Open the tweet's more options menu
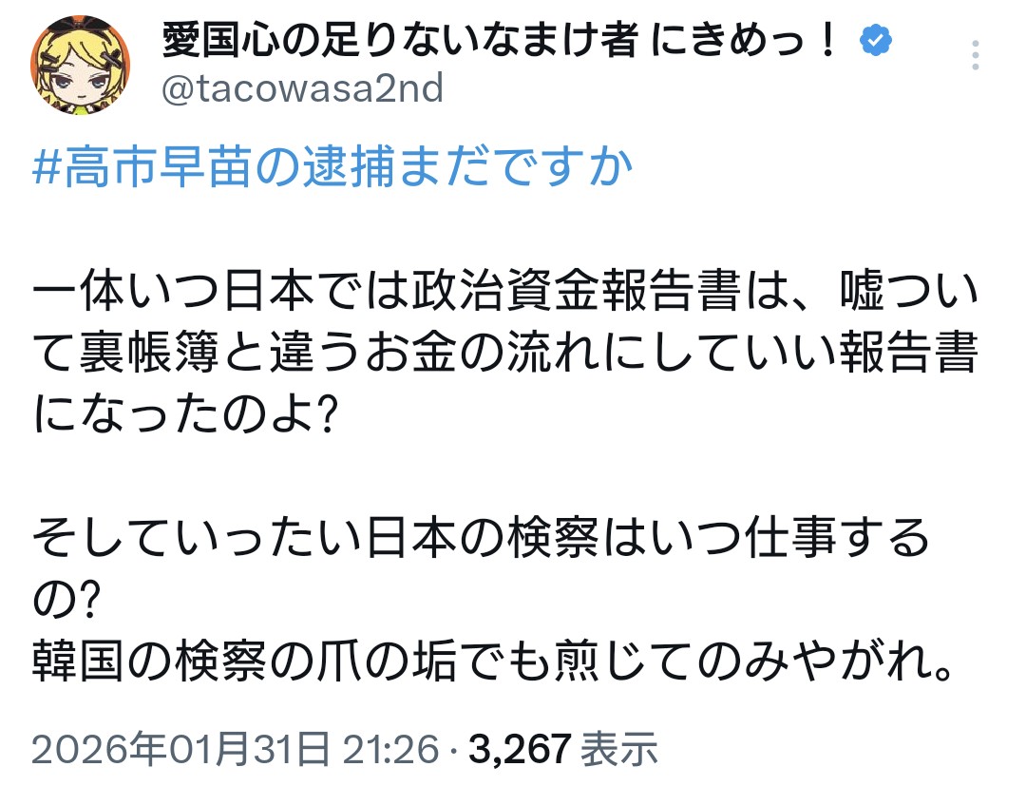Image resolution: width=1026 pixels, height=786 pixels. pyautogui.click(x=976, y=56)
